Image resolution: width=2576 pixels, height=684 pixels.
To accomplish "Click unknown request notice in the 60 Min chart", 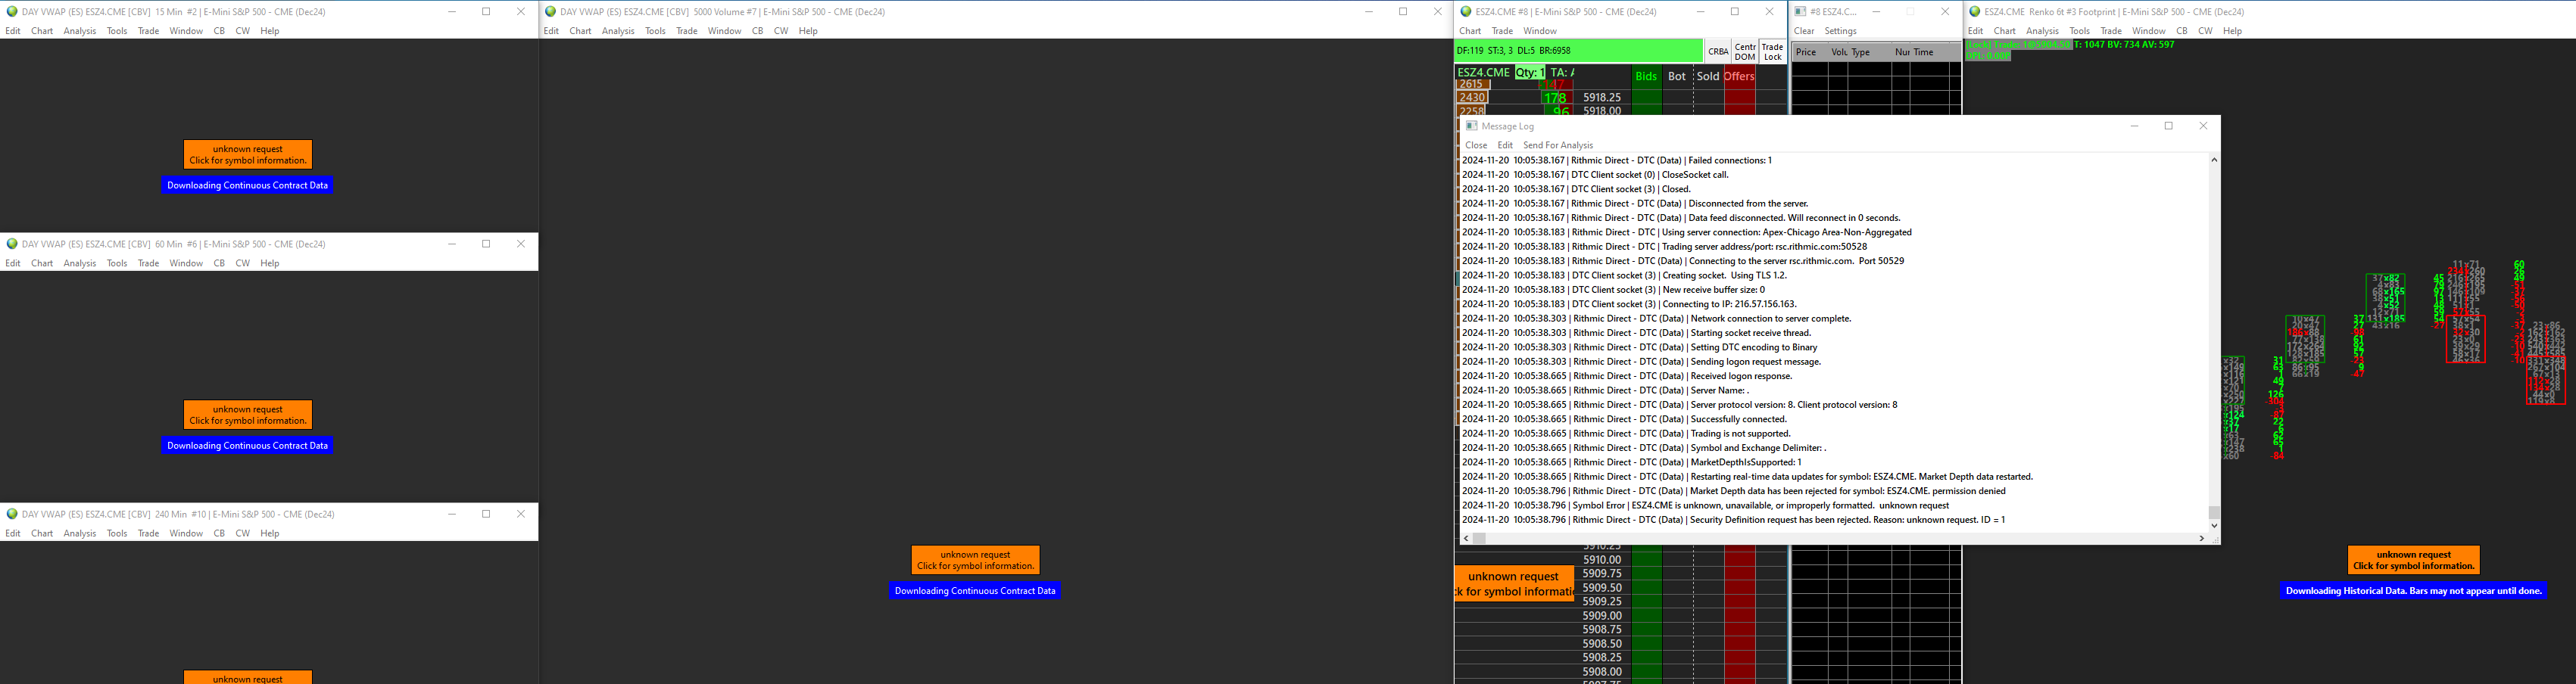I will [248, 415].
